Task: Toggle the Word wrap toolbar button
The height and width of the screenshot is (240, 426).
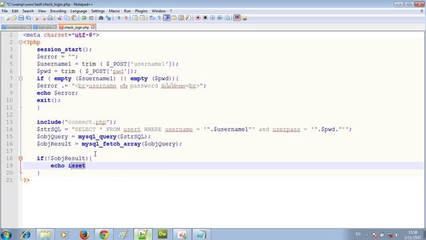Action: (152, 18)
